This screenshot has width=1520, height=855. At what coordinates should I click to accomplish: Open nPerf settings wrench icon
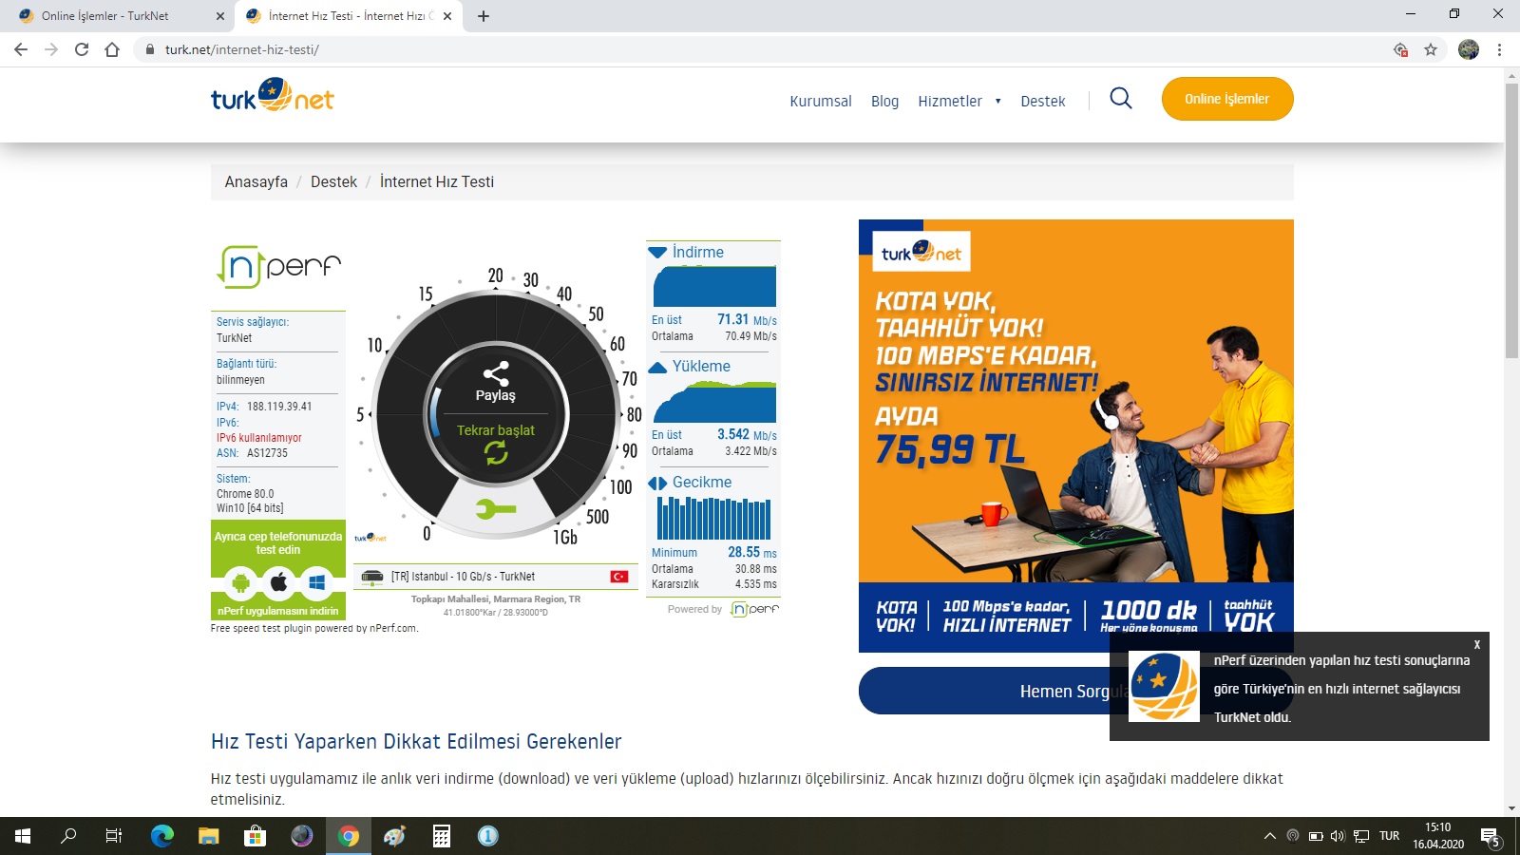[x=496, y=509]
